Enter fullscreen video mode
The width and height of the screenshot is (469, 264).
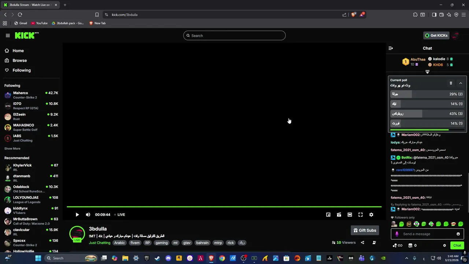[x=361, y=214]
